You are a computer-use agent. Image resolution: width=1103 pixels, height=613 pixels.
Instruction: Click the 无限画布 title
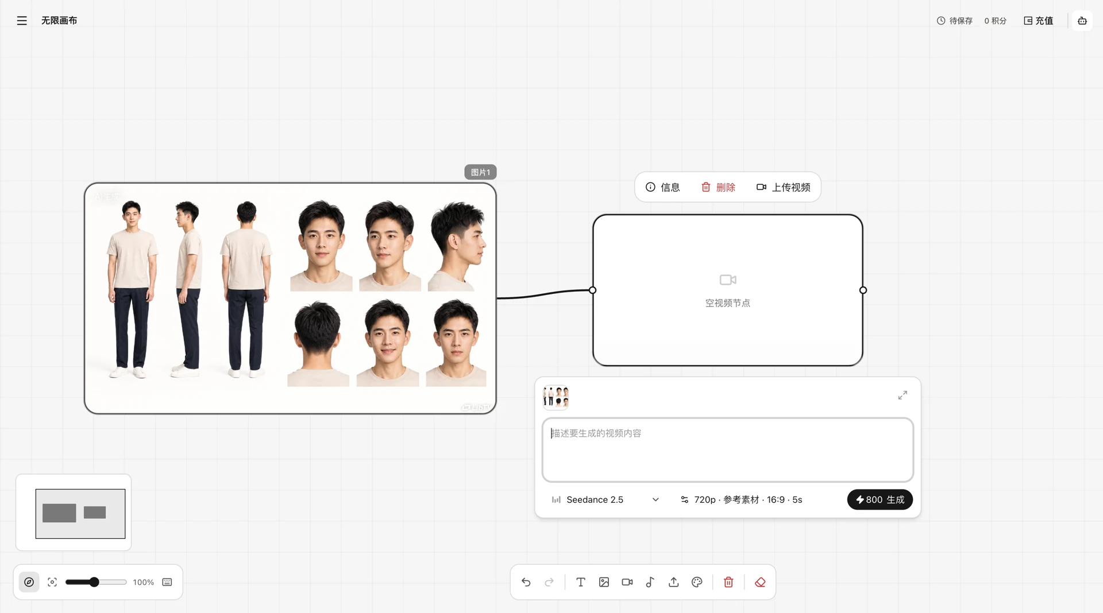(x=59, y=21)
